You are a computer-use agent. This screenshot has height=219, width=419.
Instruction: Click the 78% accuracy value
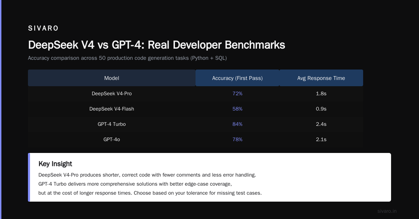tap(237, 139)
